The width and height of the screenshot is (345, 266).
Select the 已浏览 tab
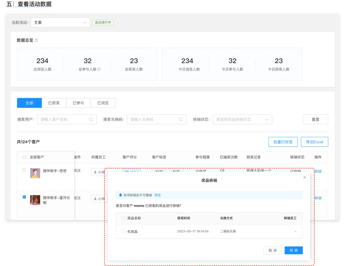[103, 103]
